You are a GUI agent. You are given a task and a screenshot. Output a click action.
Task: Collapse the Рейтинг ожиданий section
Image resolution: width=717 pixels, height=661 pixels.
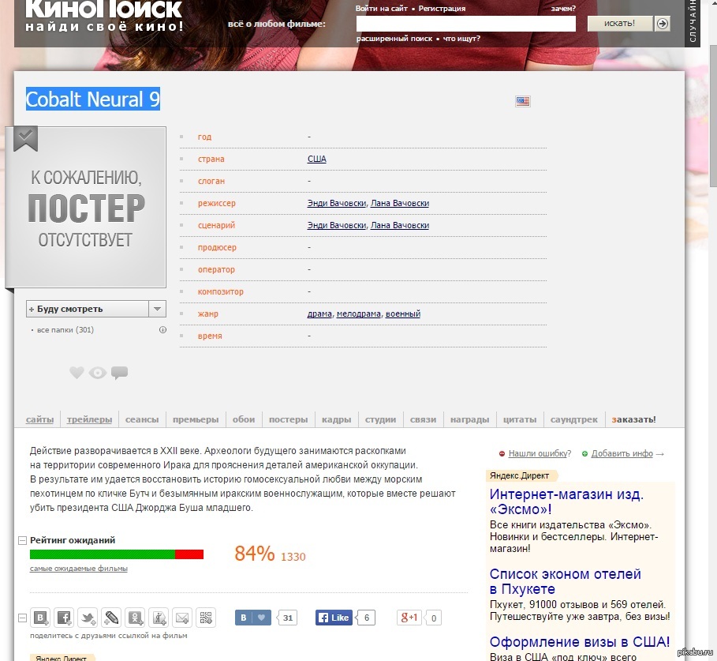pyautogui.click(x=22, y=540)
